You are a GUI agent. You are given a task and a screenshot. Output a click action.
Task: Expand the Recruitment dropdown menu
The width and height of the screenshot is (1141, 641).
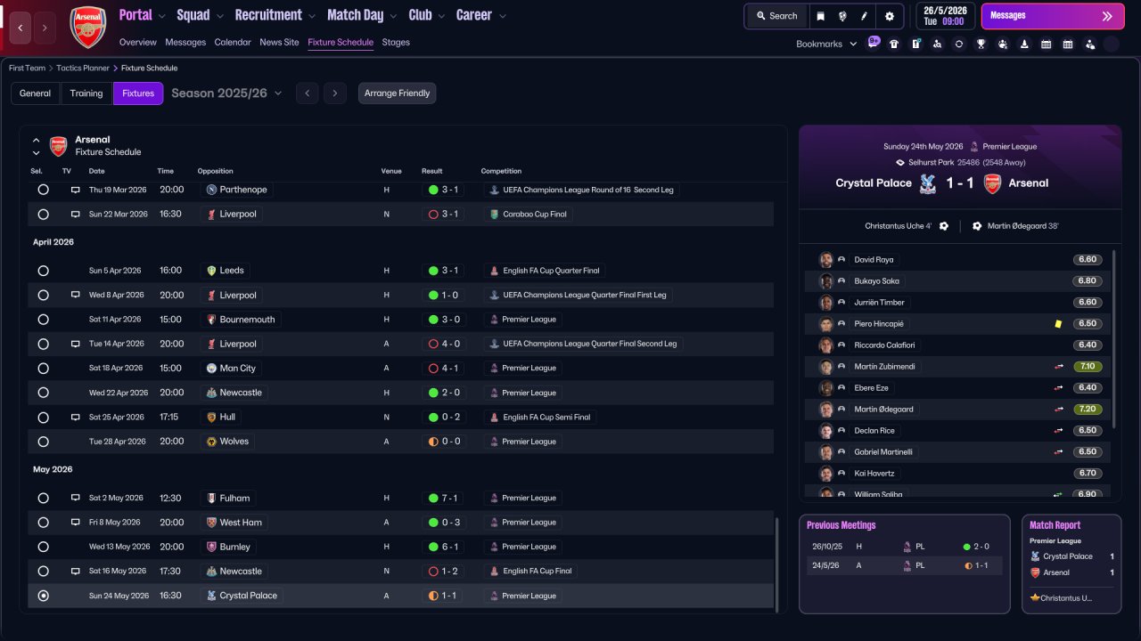tap(275, 15)
